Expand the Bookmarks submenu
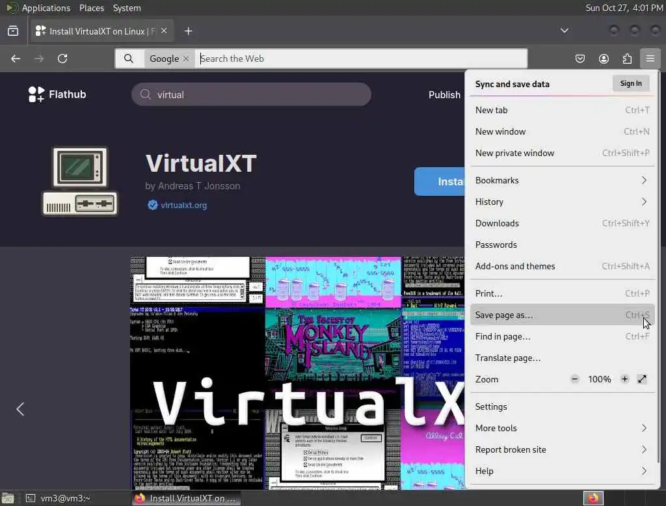Viewport: 666px width, 506px height. (x=563, y=180)
